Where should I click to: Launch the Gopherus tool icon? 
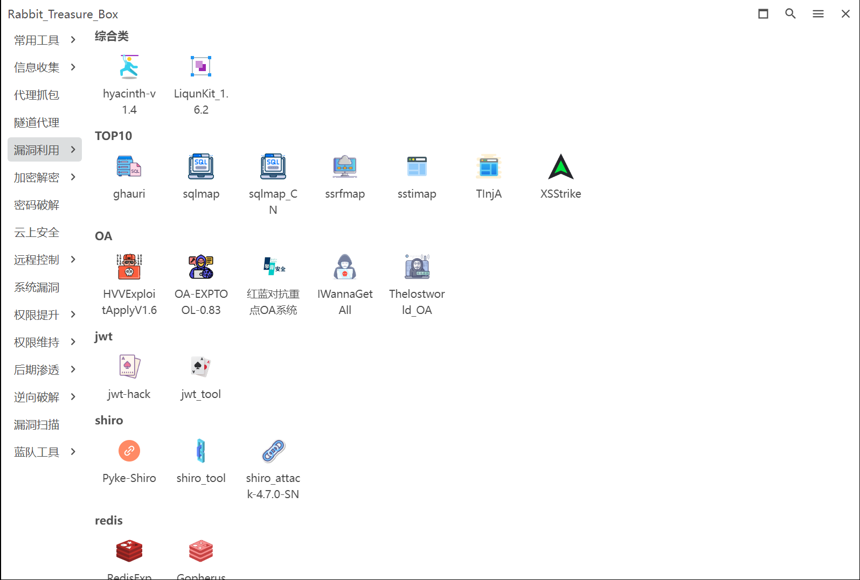pos(201,551)
